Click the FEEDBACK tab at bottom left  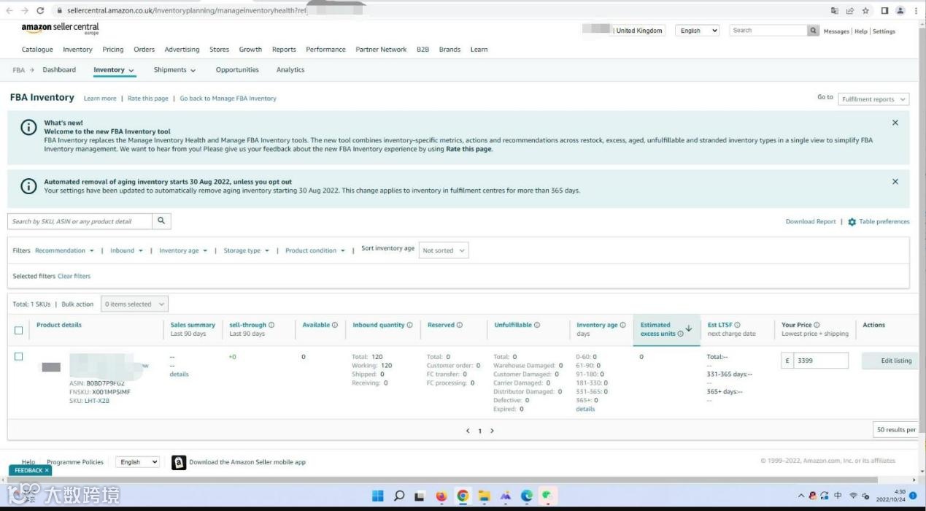(30, 471)
